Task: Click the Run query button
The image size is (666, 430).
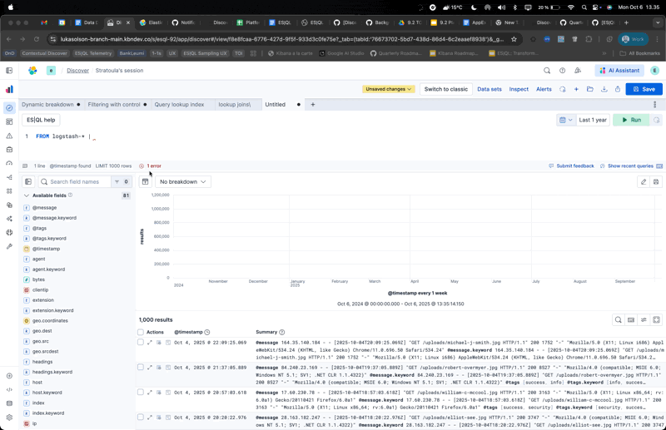Action: pyautogui.click(x=631, y=120)
